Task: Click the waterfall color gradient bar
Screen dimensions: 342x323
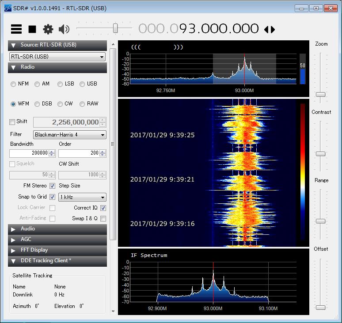Action: 303,172
